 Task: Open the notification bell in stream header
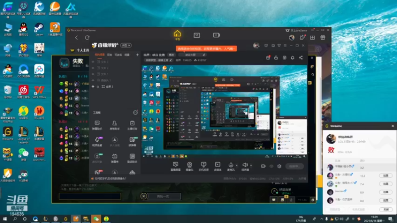pos(292,57)
